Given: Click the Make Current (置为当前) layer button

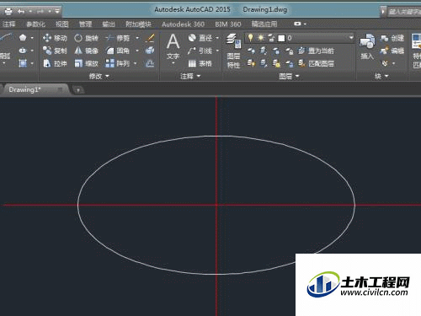Looking at the screenshot, I should [316, 51].
